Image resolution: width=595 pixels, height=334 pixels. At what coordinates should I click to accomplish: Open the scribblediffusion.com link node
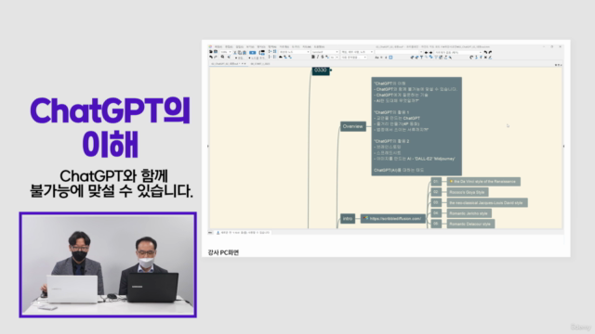pos(392,219)
